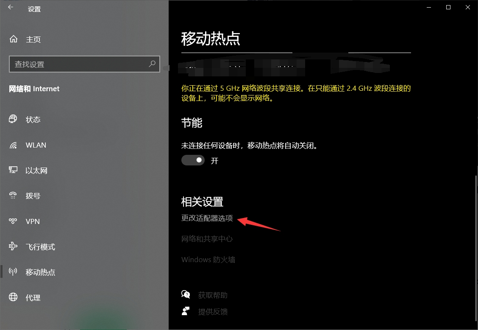478x330 pixels.
Task: Open 更改适配器选项 link
Action: tap(207, 218)
